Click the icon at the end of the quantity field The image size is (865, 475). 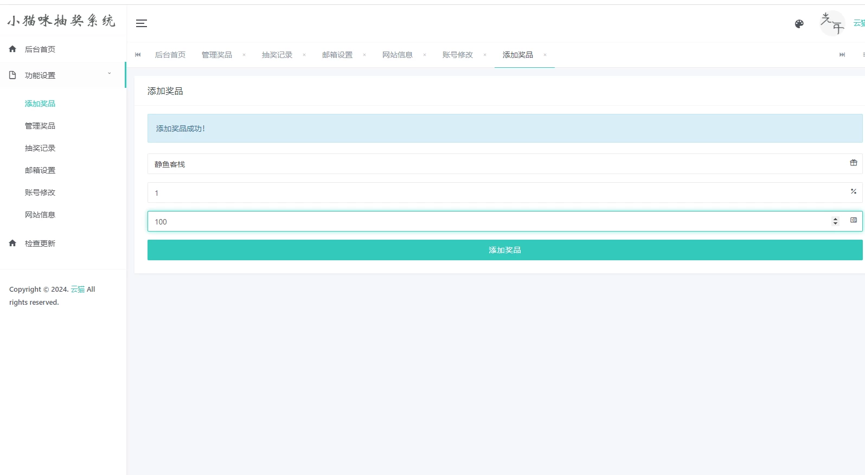(853, 220)
